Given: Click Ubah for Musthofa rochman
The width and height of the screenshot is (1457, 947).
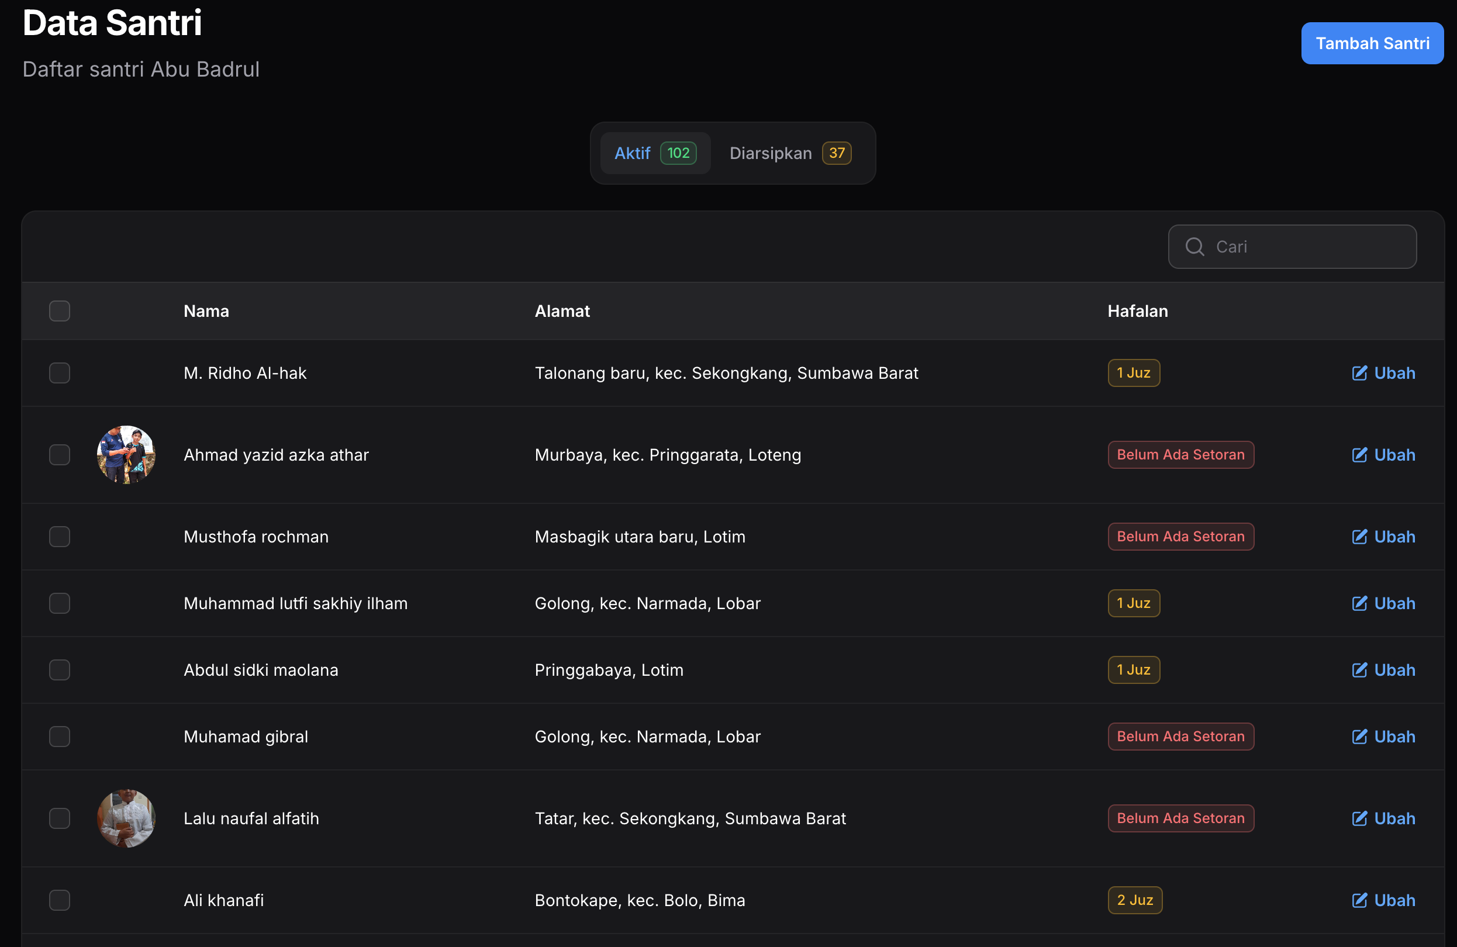Looking at the screenshot, I should 1383,537.
